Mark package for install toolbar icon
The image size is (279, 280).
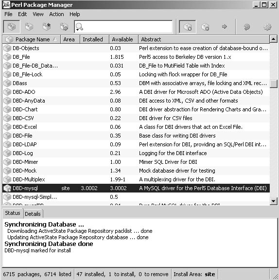coord(188,27)
